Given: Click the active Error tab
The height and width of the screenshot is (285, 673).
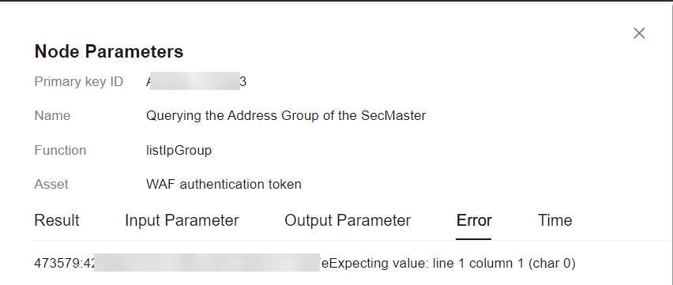Looking at the screenshot, I should [474, 220].
